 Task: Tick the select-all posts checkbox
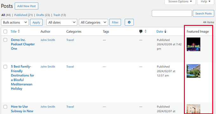coord(5,32)
